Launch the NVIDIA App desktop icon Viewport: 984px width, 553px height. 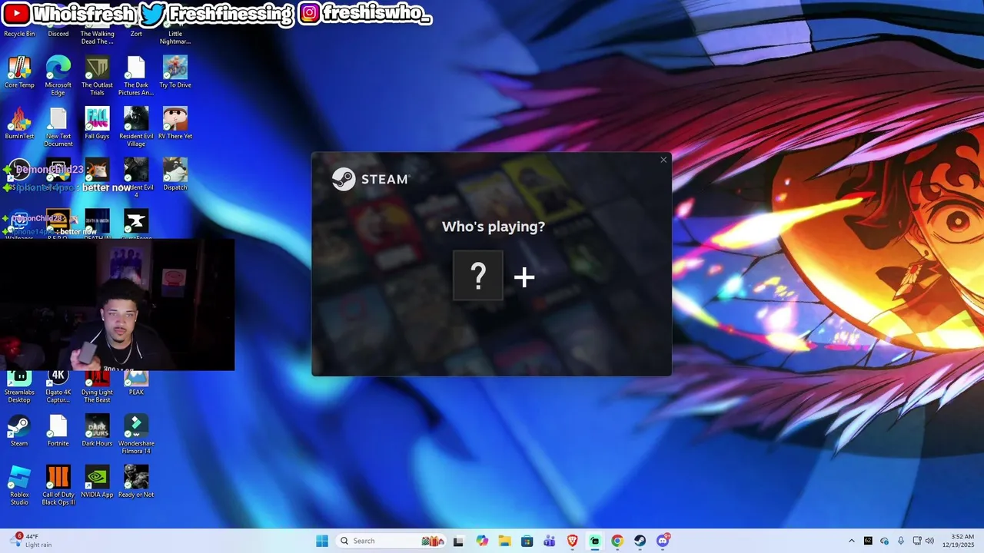97,482
